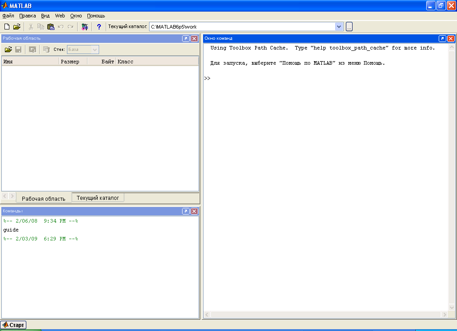457x331 pixels.
Task: Open the Вид menu
Action: tap(45, 16)
